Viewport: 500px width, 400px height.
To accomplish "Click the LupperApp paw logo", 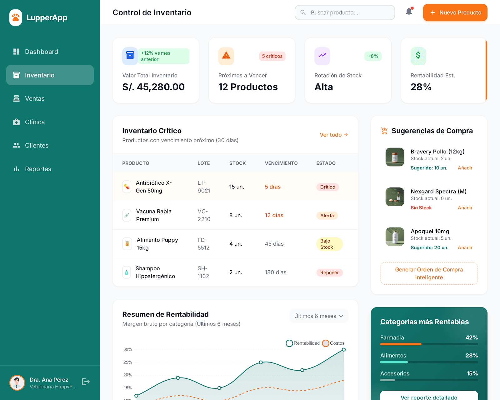I will [16, 18].
